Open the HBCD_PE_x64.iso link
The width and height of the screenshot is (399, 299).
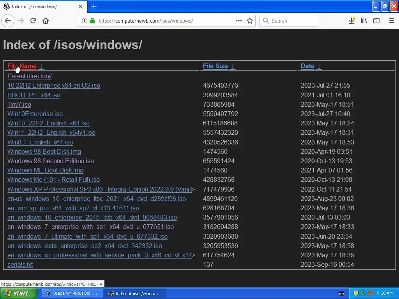click(x=34, y=95)
